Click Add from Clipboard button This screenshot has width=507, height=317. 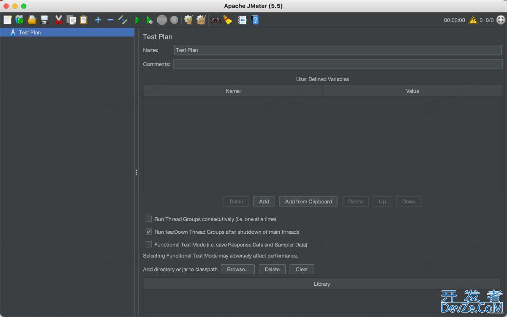pos(308,202)
